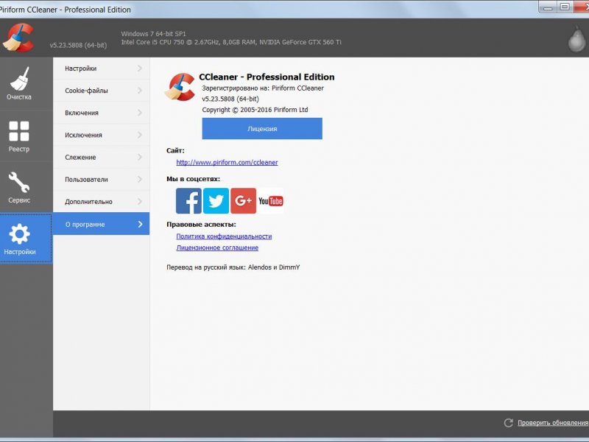The width and height of the screenshot is (589, 442).
Task: Click chevron next to Дополнительно
Action: point(140,201)
